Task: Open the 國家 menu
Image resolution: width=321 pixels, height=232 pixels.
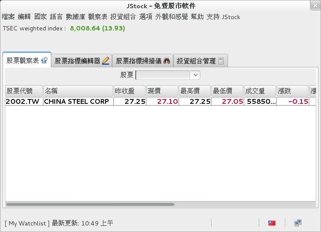Action: 40,17
